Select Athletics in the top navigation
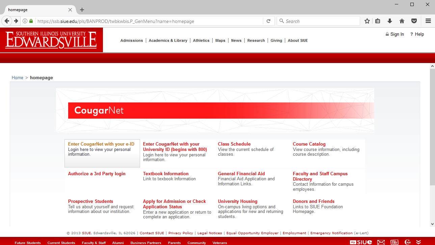The height and width of the screenshot is (245, 435). [201, 40]
